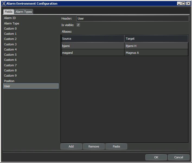Select Alarm Type field entry
Screen dimensions: 192x163
(x=31, y=23)
